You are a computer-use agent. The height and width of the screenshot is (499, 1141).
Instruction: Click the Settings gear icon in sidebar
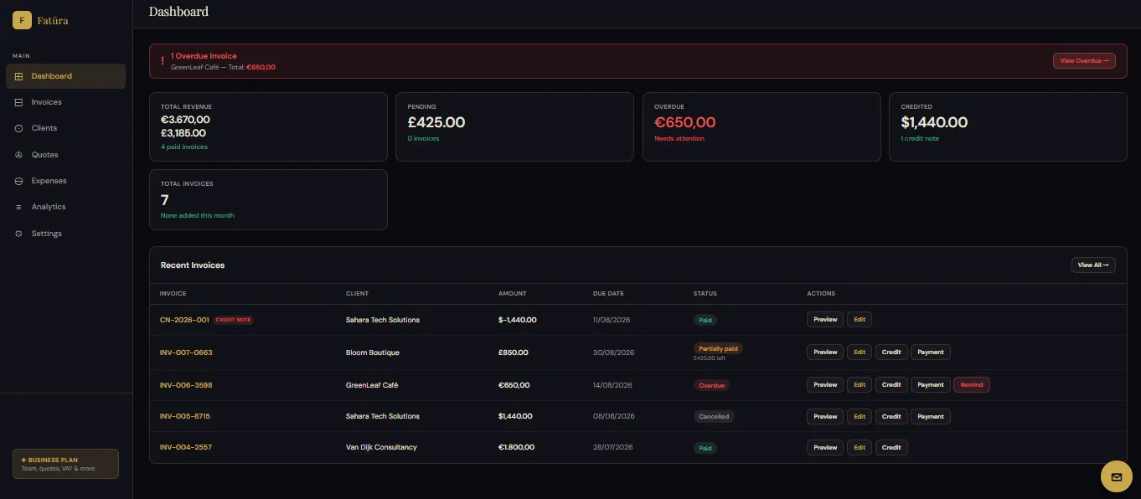[19, 234]
